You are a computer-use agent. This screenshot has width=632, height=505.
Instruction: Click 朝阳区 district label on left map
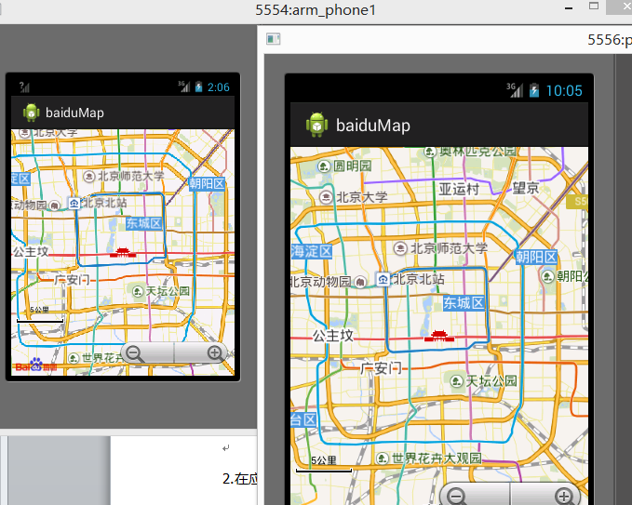(x=207, y=184)
